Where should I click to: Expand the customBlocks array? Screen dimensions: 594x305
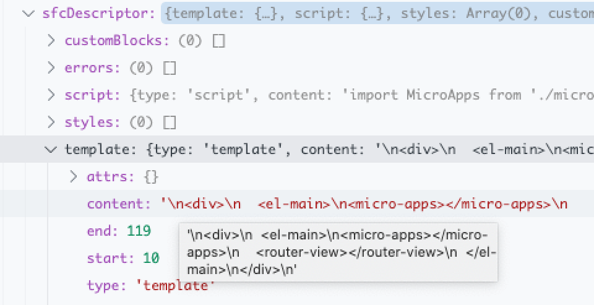(x=51, y=41)
